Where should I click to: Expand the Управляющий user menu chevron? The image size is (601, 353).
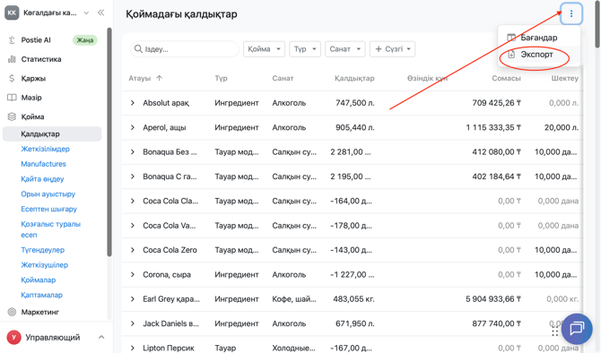pos(101,337)
